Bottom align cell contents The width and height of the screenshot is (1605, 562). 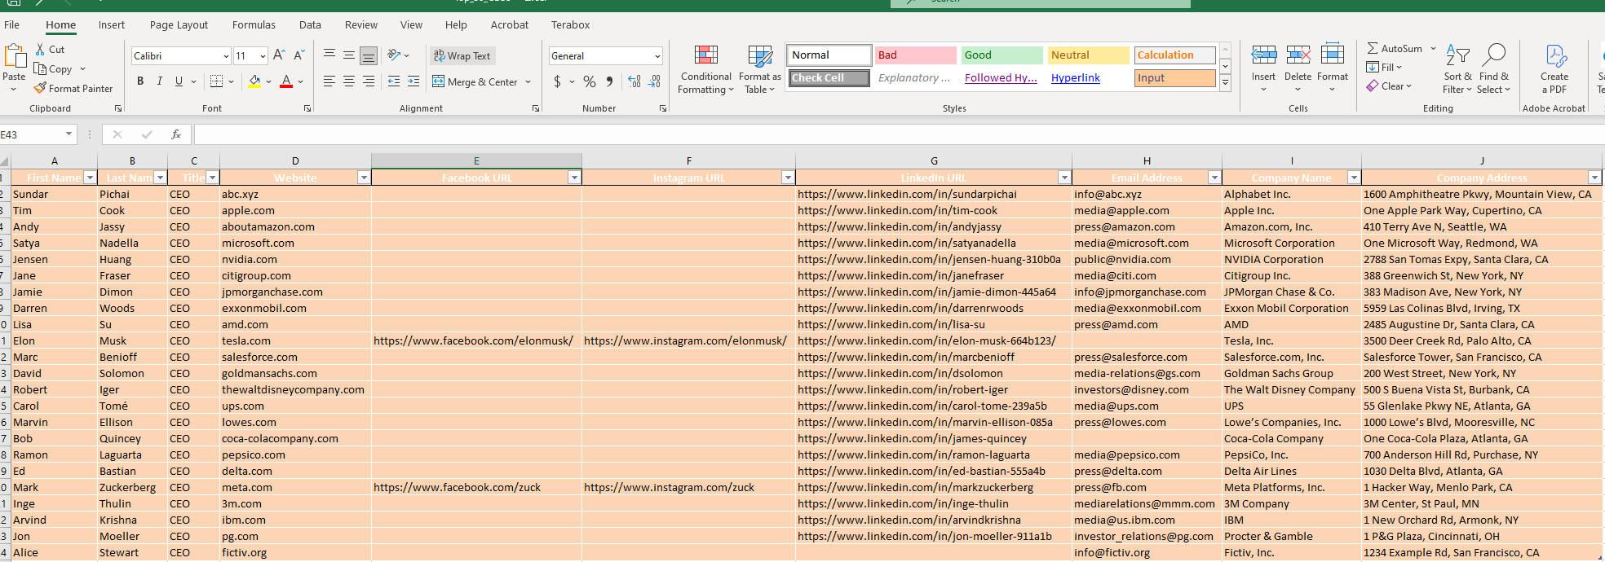tap(369, 55)
